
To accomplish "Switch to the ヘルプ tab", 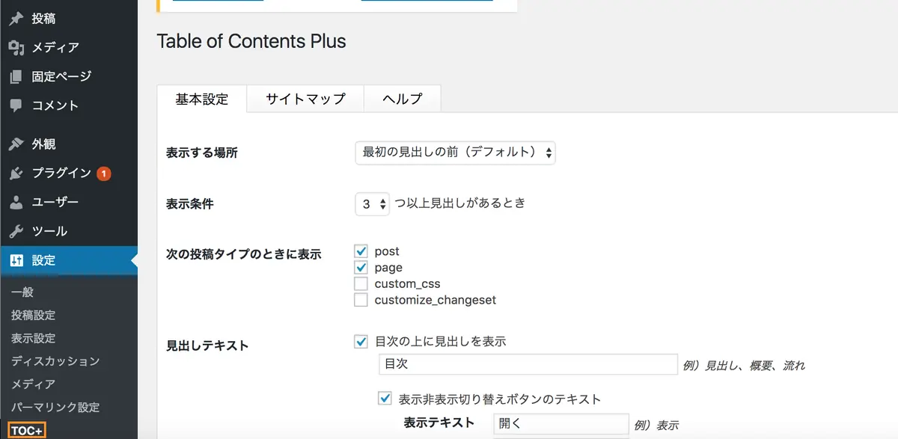I will [402, 99].
